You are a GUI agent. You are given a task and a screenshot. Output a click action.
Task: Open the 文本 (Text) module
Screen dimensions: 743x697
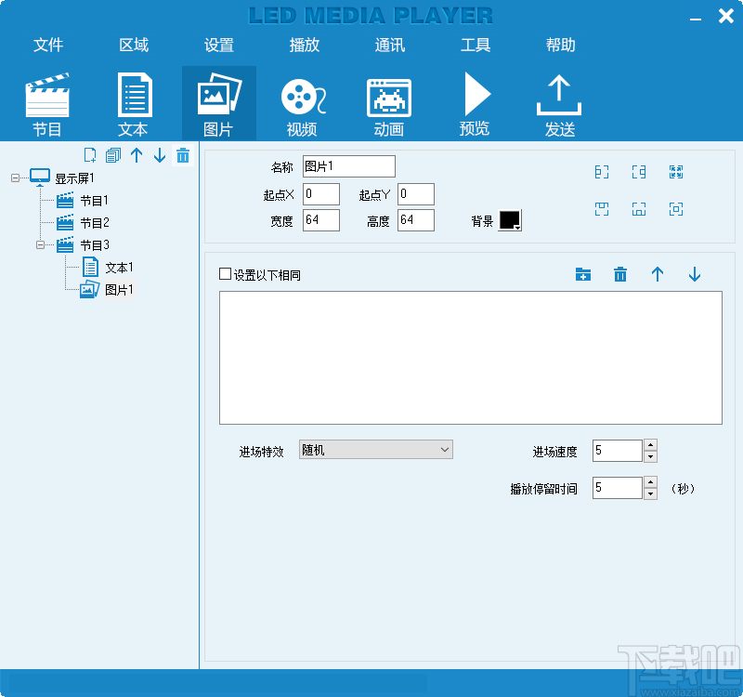click(x=133, y=100)
